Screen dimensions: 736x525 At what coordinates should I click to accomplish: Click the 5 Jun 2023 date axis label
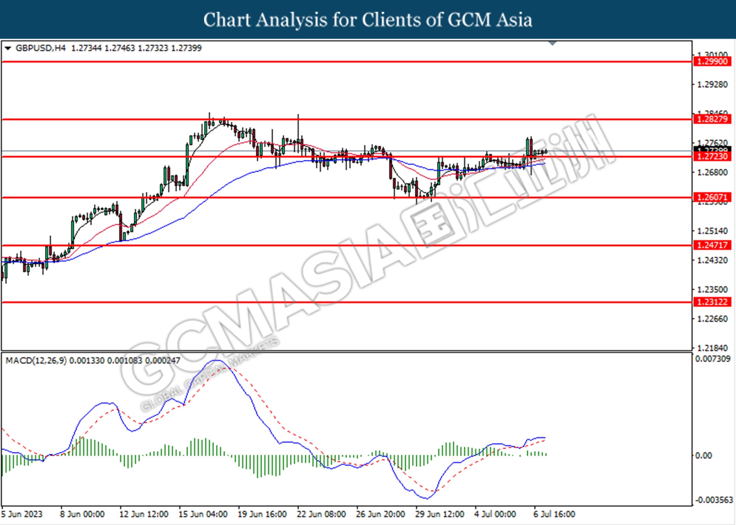click(x=22, y=514)
